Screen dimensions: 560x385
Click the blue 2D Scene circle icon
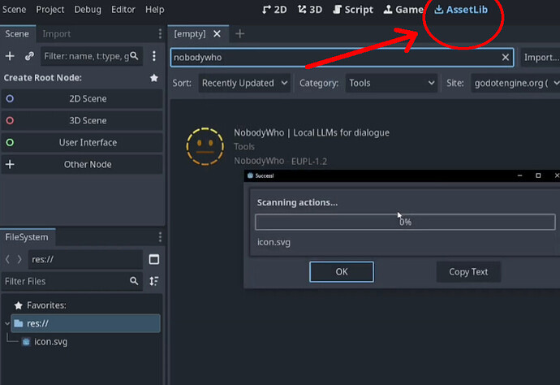pyautogui.click(x=10, y=98)
